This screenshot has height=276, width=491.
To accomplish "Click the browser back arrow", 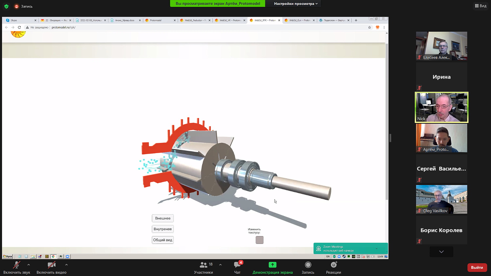I will tap(7, 27).
